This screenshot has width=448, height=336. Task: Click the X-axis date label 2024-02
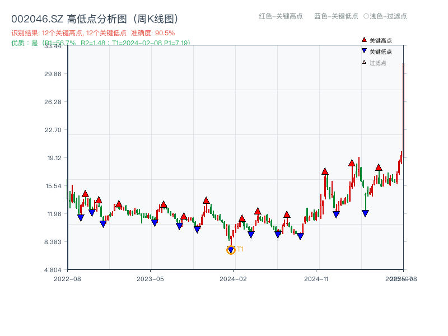(x=233, y=279)
